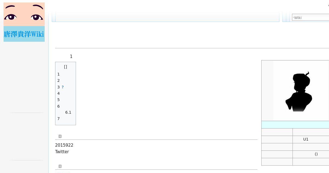The height and width of the screenshot is (173, 329).
Task: Select contents entry 7
Action: [x=58, y=119]
